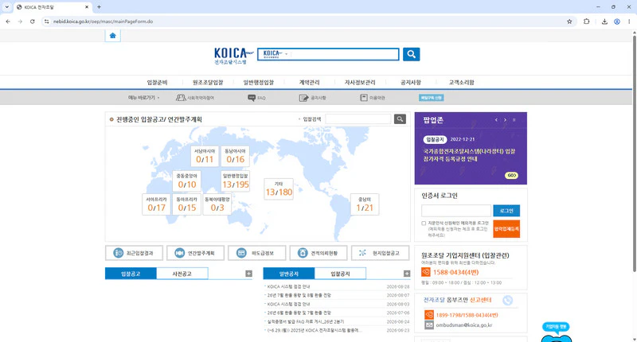Click the 사회적약자참여 people icon
This screenshot has width=637, height=342.
181,98
